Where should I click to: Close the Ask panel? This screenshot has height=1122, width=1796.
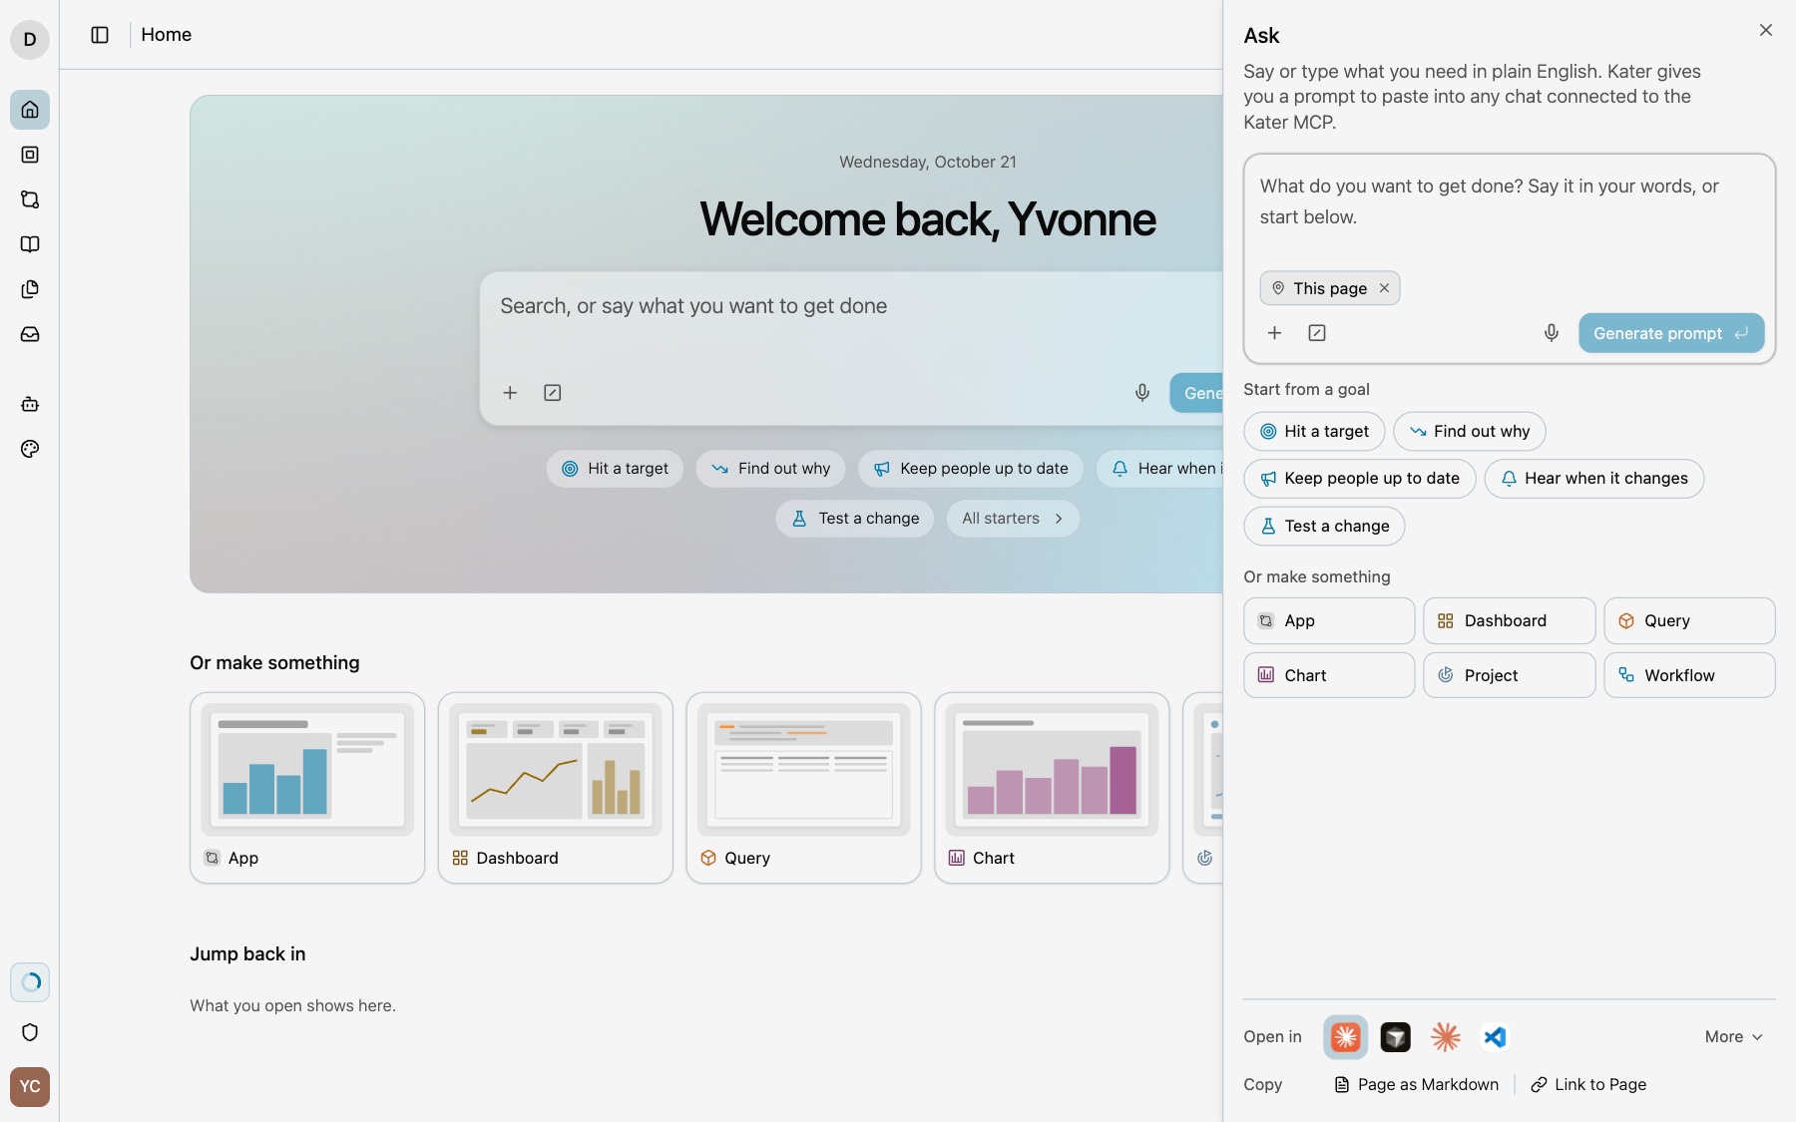(x=1766, y=30)
